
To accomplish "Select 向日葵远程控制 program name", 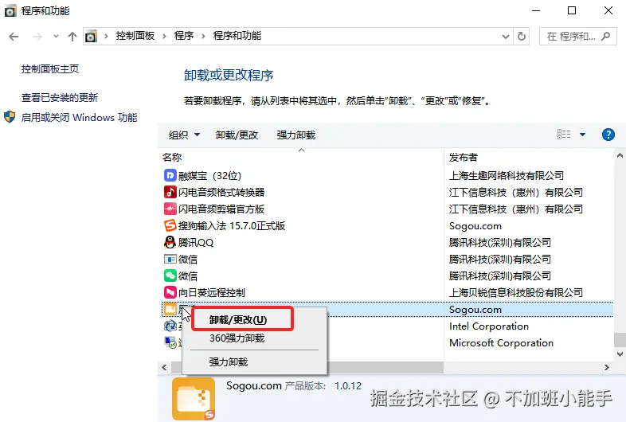I will [x=212, y=293].
